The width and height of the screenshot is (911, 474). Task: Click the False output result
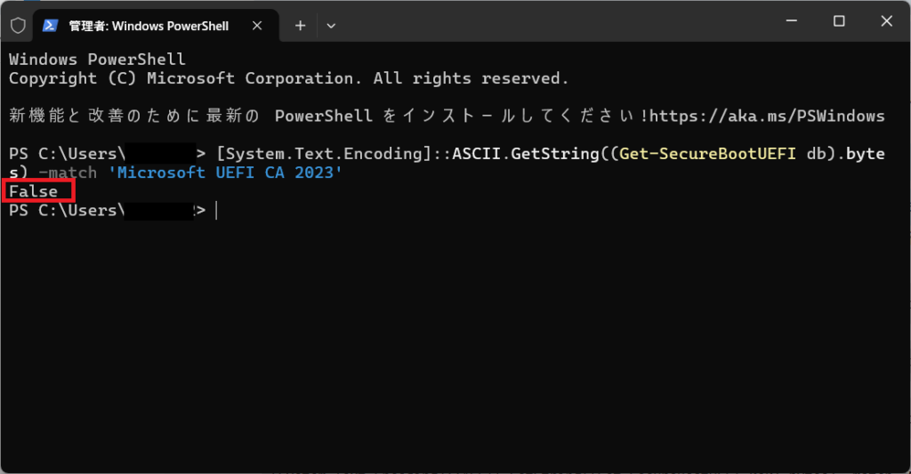(x=34, y=191)
